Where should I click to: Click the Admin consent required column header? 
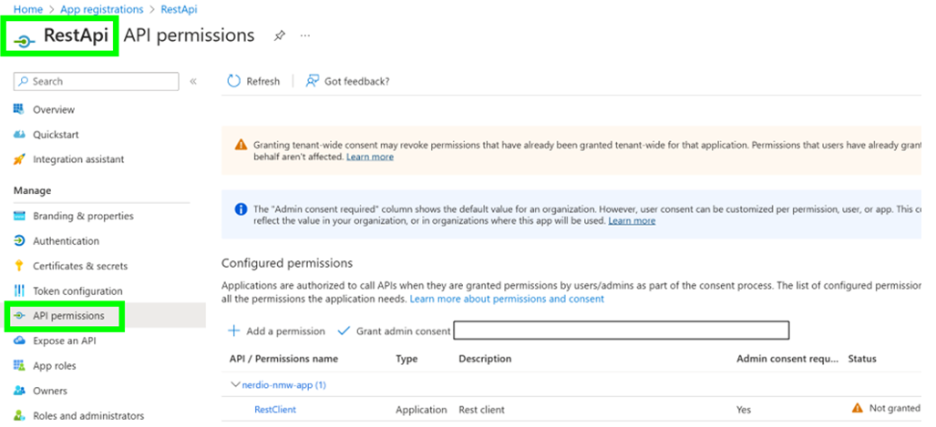click(x=787, y=359)
